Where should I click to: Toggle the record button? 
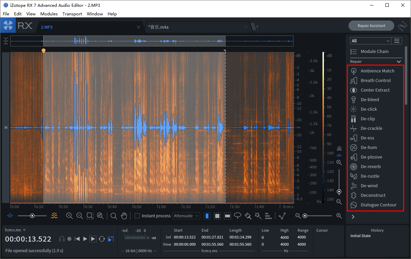coord(69,239)
